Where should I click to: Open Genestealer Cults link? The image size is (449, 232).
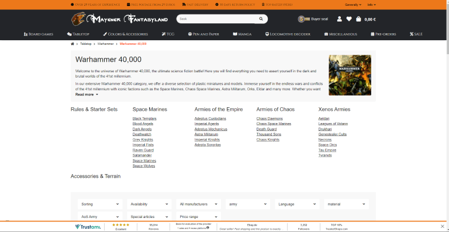[x=333, y=134]
